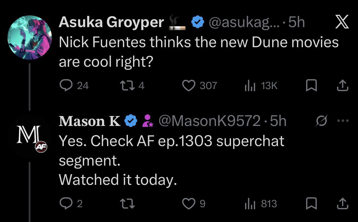Like Asuka Groyper's tweet

coord(188,86)
